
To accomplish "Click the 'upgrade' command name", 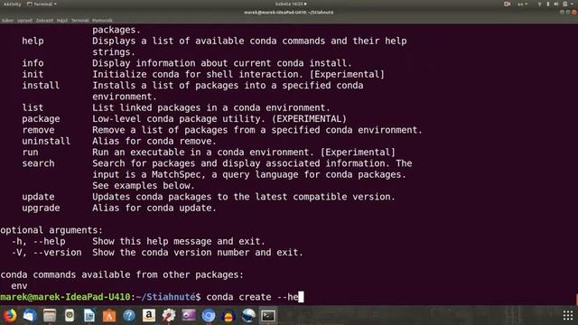I will (x=41, y=209).
